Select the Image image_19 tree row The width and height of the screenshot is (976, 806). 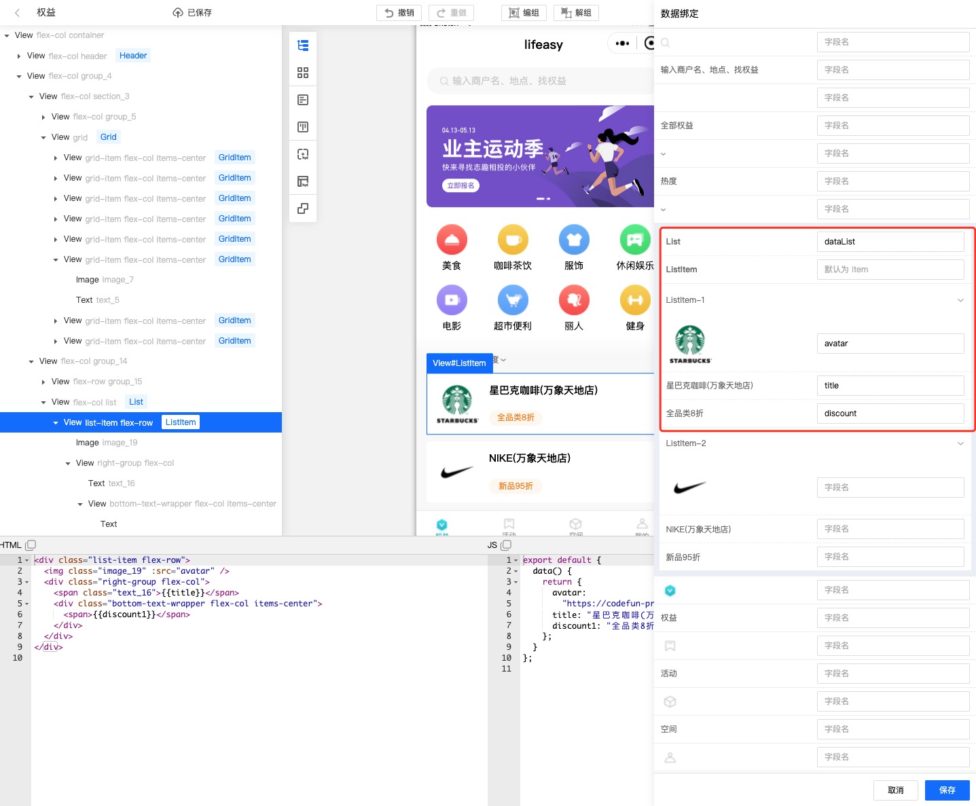pyautogui.click(x=141, y=443)
